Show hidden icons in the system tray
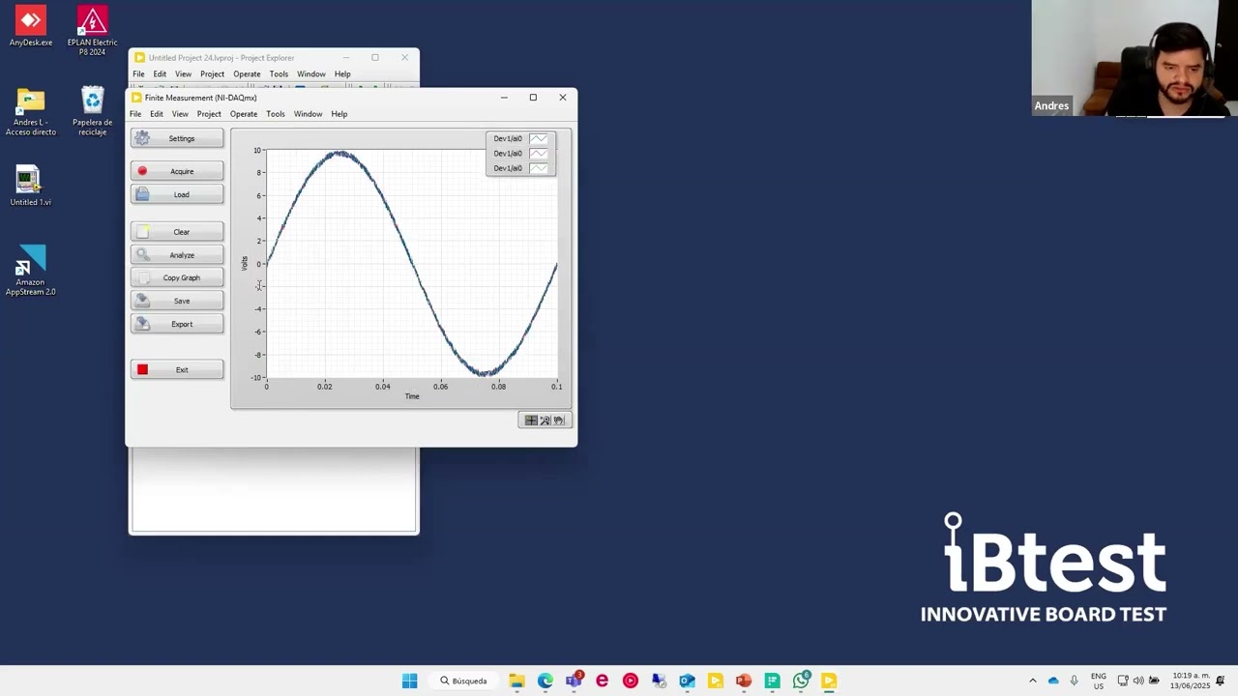Image resolution: width=1238 pixels, height=696 pixels. [1032, 681]
